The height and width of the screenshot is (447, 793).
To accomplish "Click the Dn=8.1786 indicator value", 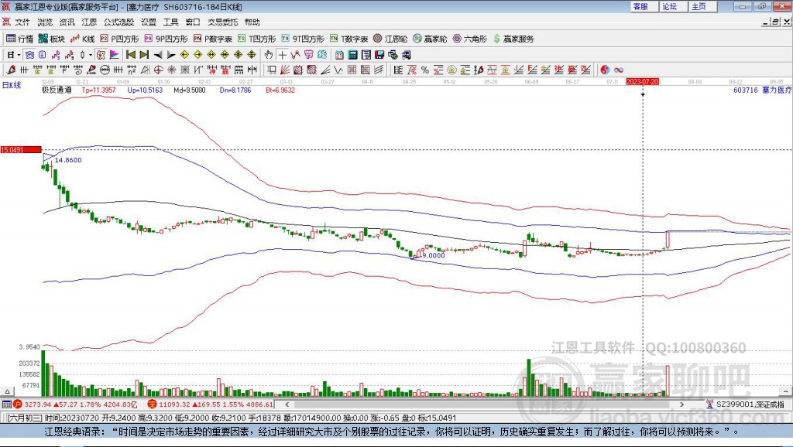I will pos(235,90).
